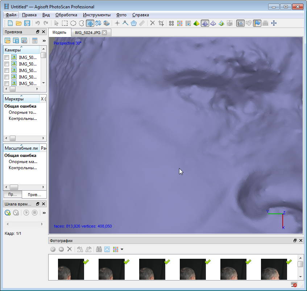Expand the Шкала времени toolbar overflow chevron
307x291 pixels.
click(x=44, y=213)
